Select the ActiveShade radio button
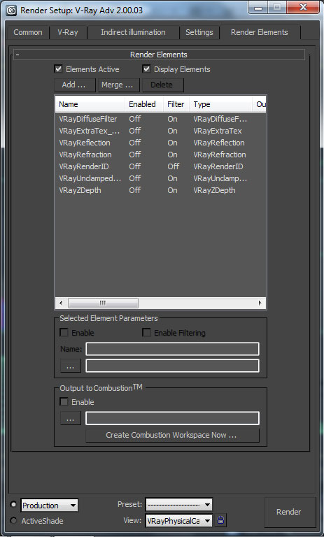Screen dimensions: 324x537 (x=13, y=520)
